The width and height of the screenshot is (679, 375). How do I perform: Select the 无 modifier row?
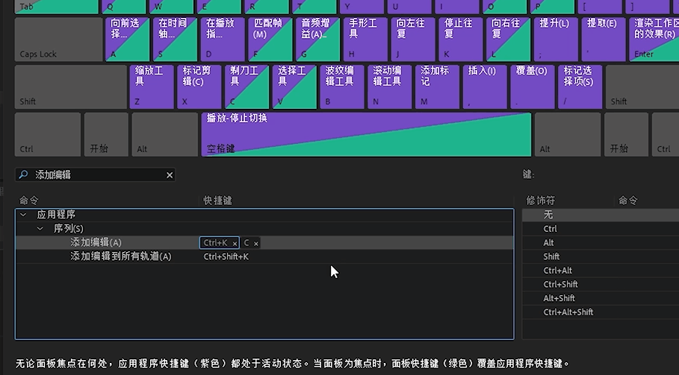coord(600,215)
